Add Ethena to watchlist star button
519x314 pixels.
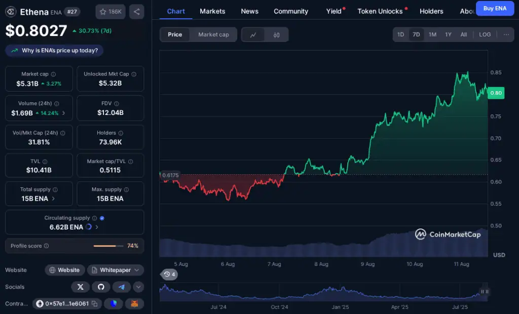tap(110, 12)
